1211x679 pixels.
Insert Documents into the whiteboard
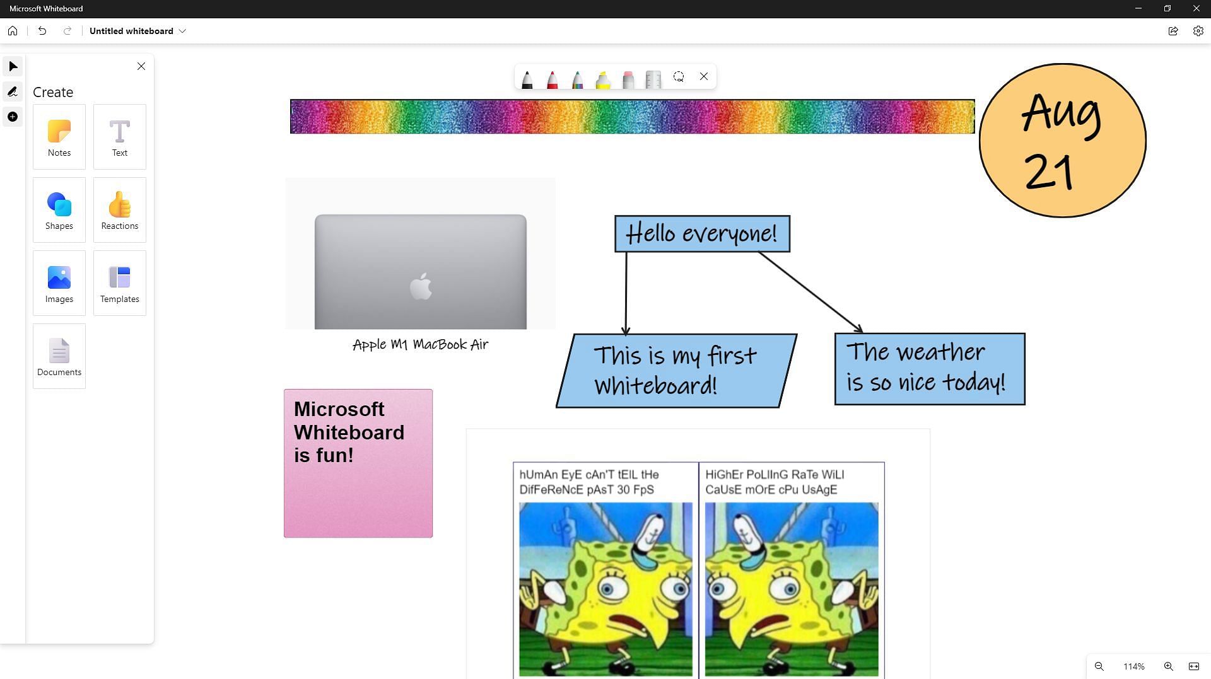(x=59, y=356)
